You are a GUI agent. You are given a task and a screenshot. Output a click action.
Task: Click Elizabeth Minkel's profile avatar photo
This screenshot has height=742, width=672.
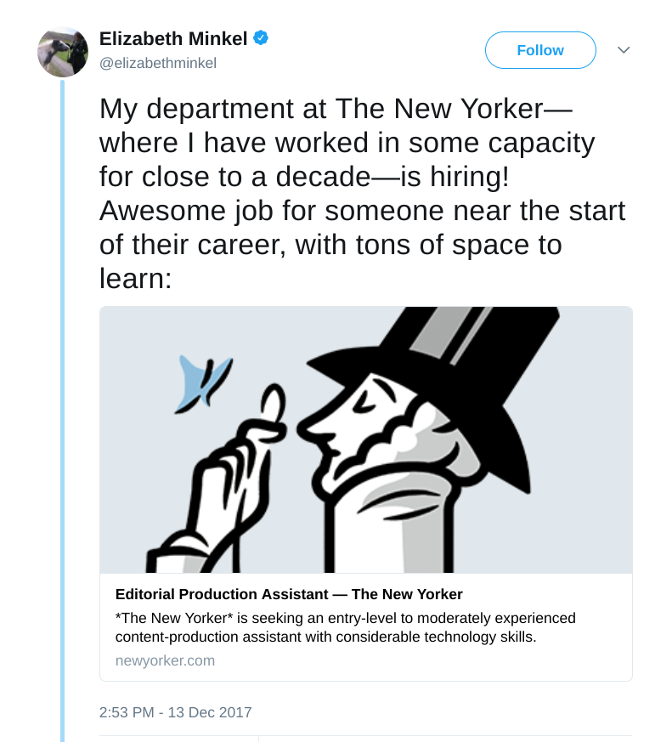click(x=63, y=52)
